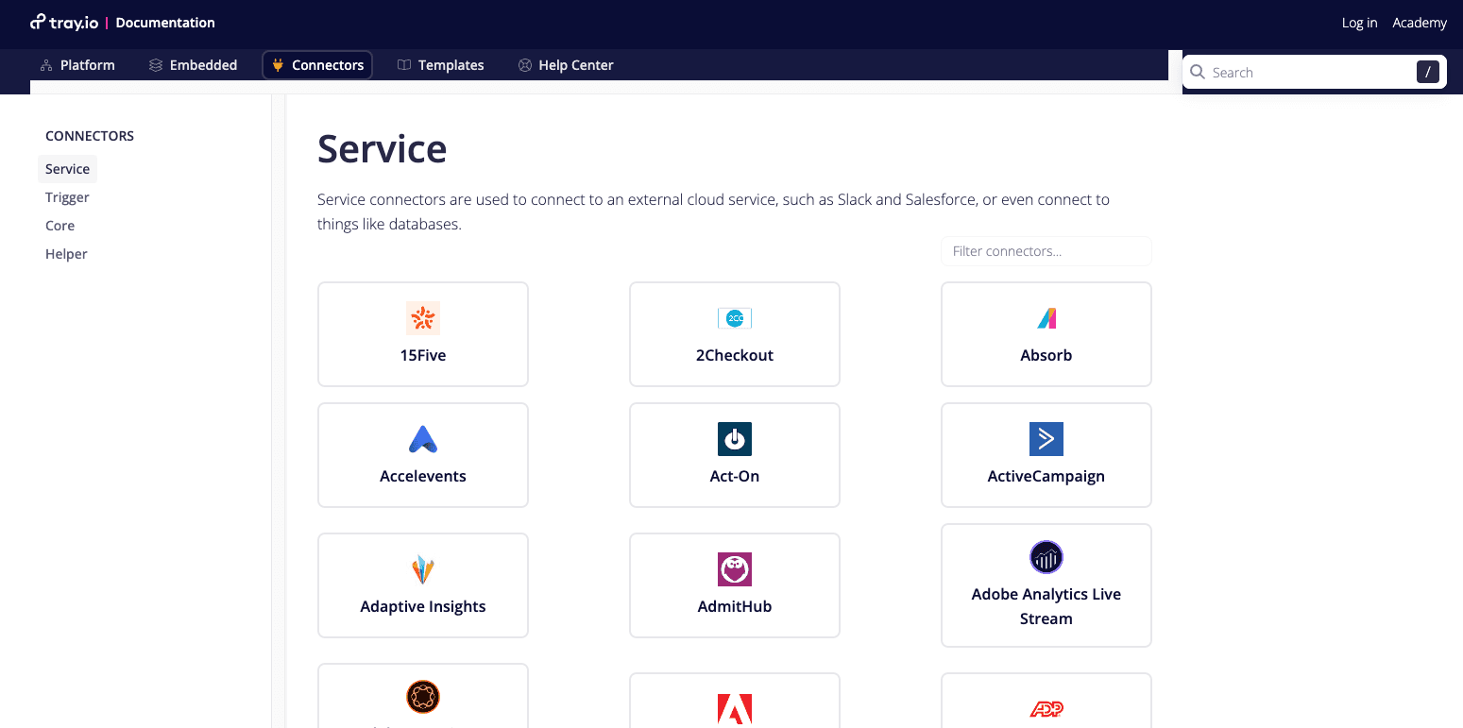Viewport: 1463px width, 728px height.
Task: Focus the Filter connectors input field
Action: [x=1046, y=251]
